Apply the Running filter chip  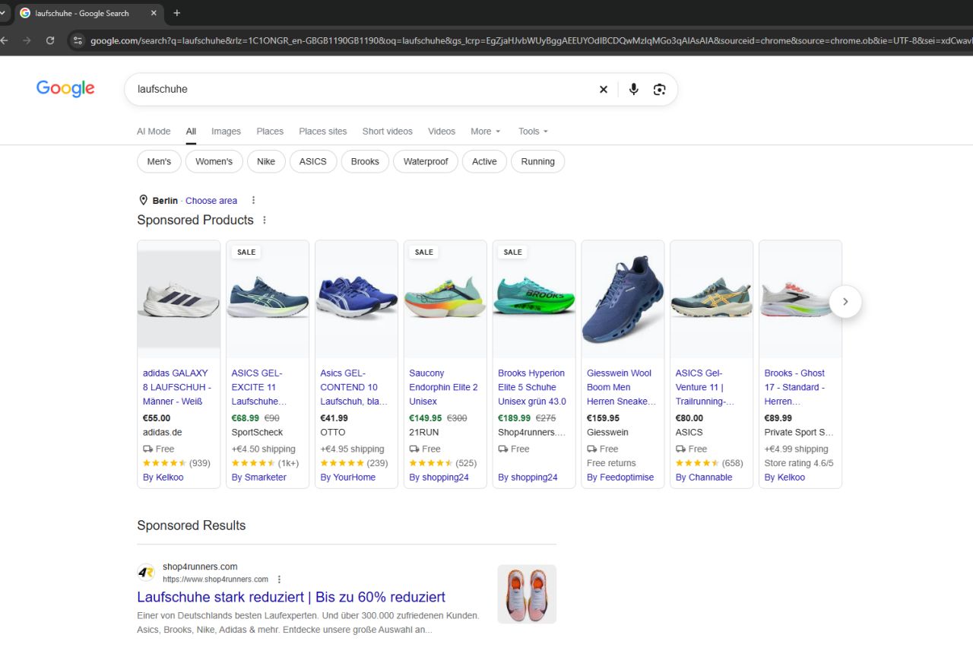[x=538, y=161]
